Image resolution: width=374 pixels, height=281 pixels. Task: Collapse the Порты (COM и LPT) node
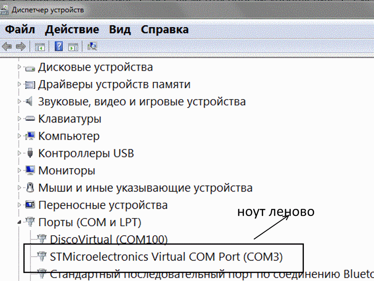pos(20,222)
